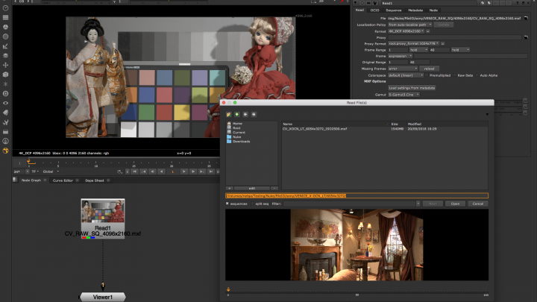Click Load settings from metadata button
The width and height of the screenshot is (537, 302).
point(410,87)
